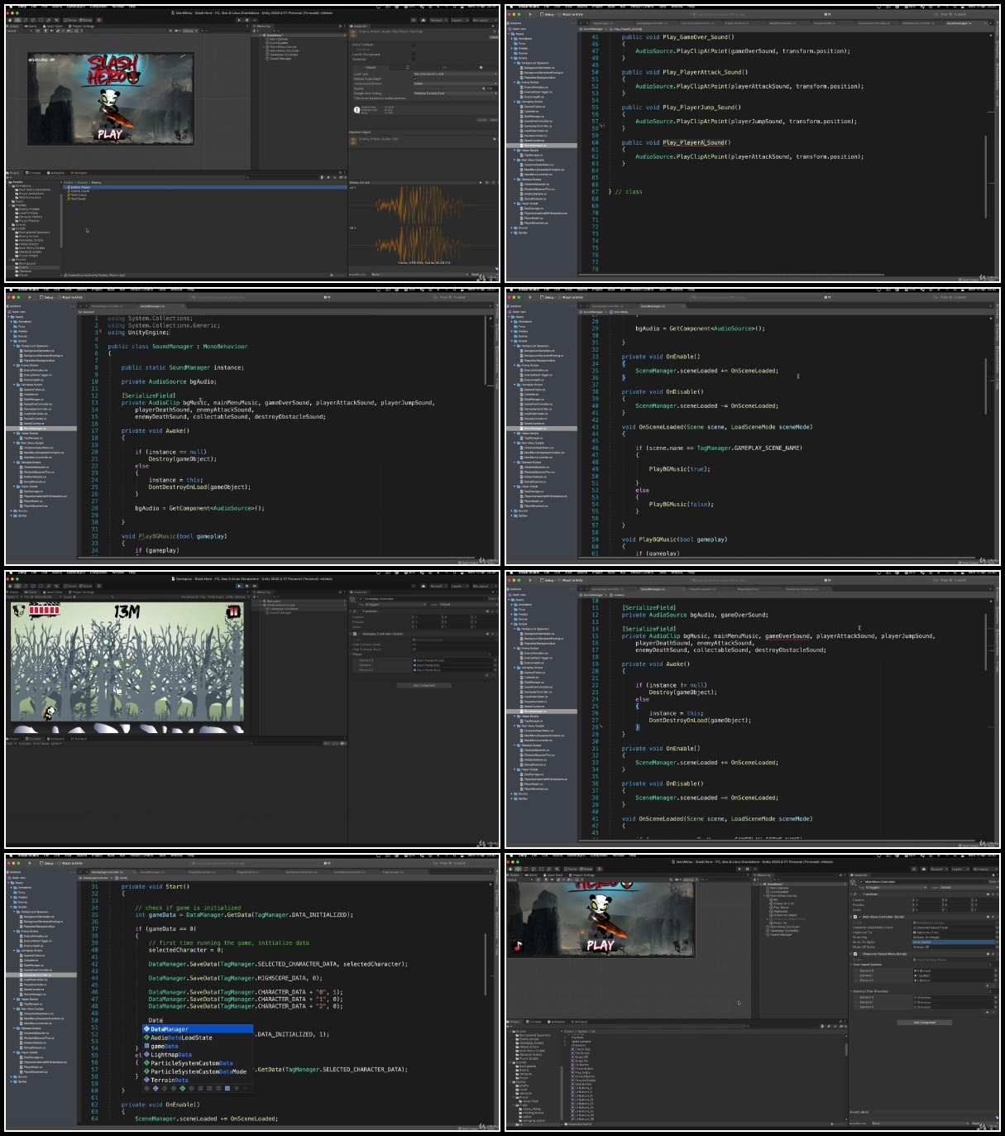Select Rotate tool in the audio waveform Unity window
This screenshot has height=1136, width=1005.
click(x=26, y=20)
